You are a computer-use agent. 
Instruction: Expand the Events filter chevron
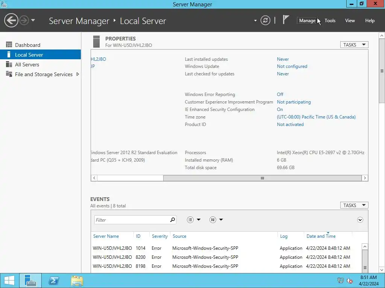click(360, 220)
